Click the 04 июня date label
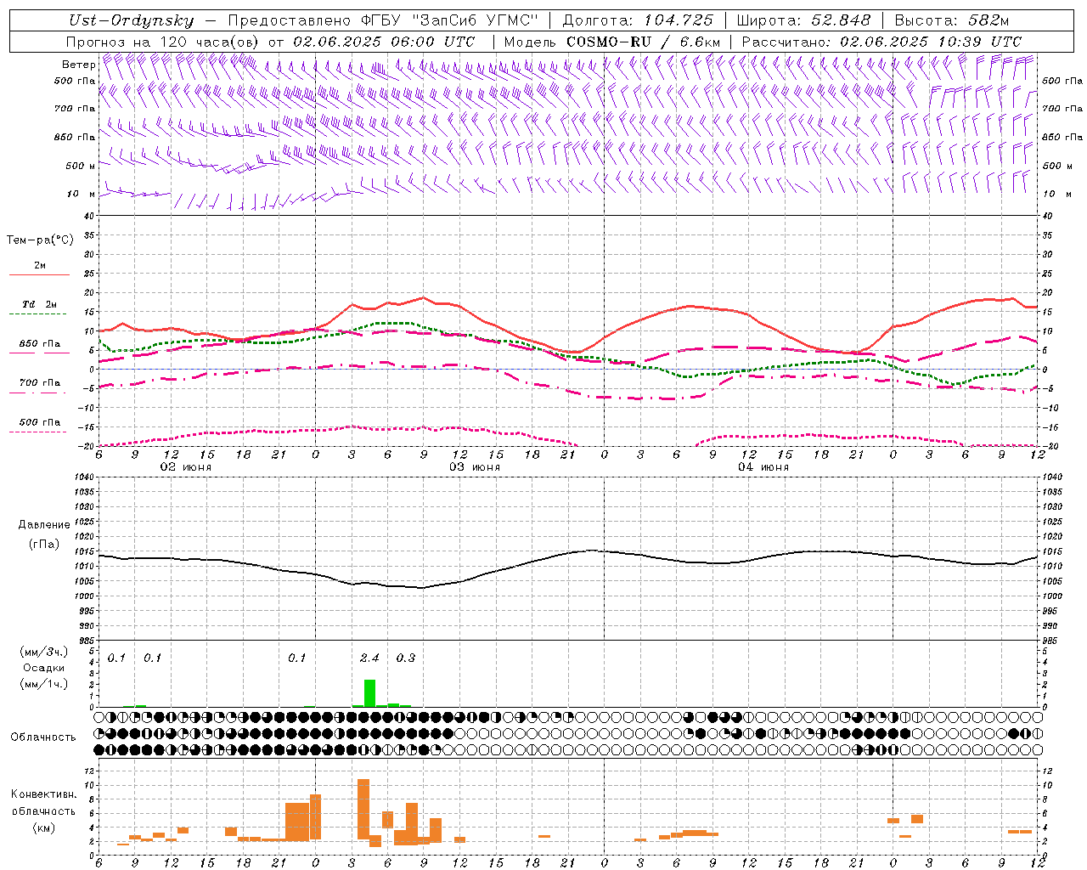This screenshot has height=870, width=1087. pos(763,466)
